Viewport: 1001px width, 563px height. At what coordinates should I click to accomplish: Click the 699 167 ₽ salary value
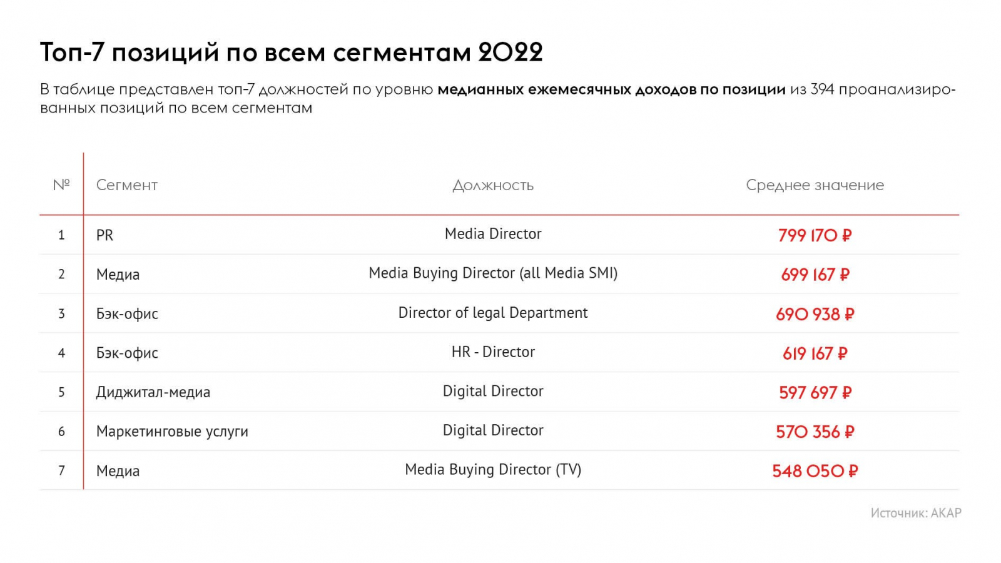click(815, 275)
